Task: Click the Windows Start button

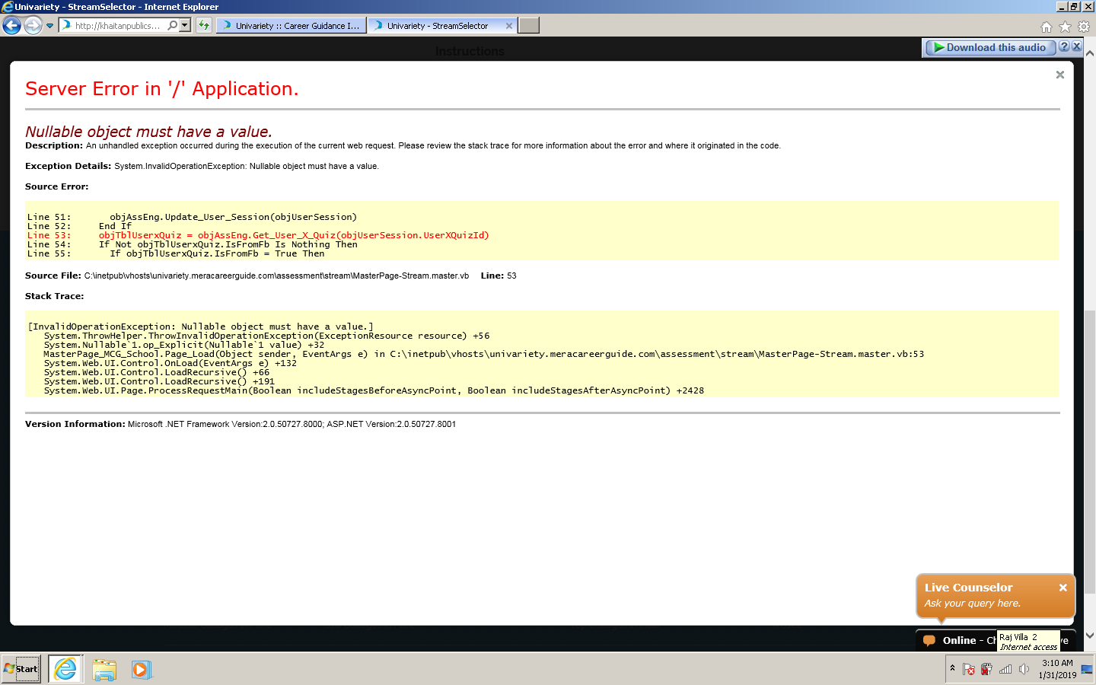Action: click(x=21, y=669)
